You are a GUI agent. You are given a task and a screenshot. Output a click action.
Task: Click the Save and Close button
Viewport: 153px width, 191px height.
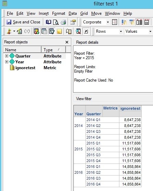23,22
